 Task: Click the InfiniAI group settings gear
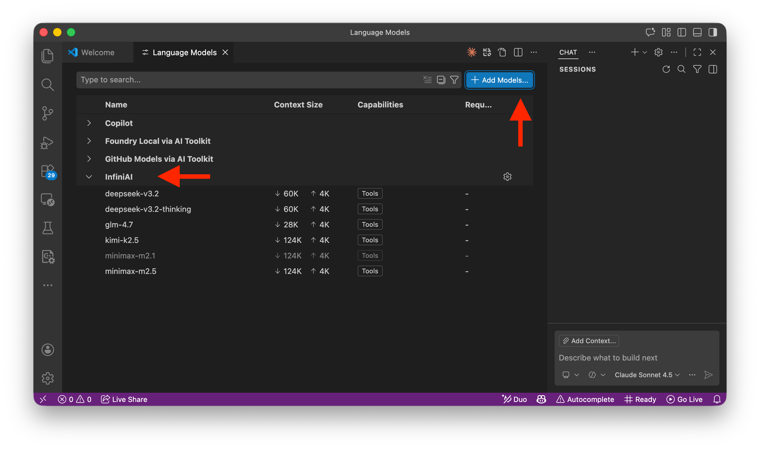[507, 177]
